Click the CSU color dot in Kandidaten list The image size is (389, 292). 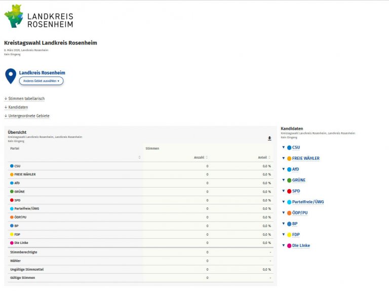(289, 148)
